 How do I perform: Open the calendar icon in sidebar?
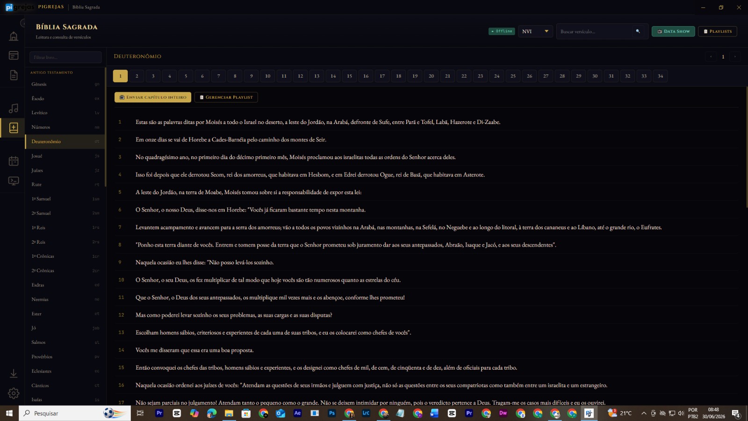tap(14, 161)
